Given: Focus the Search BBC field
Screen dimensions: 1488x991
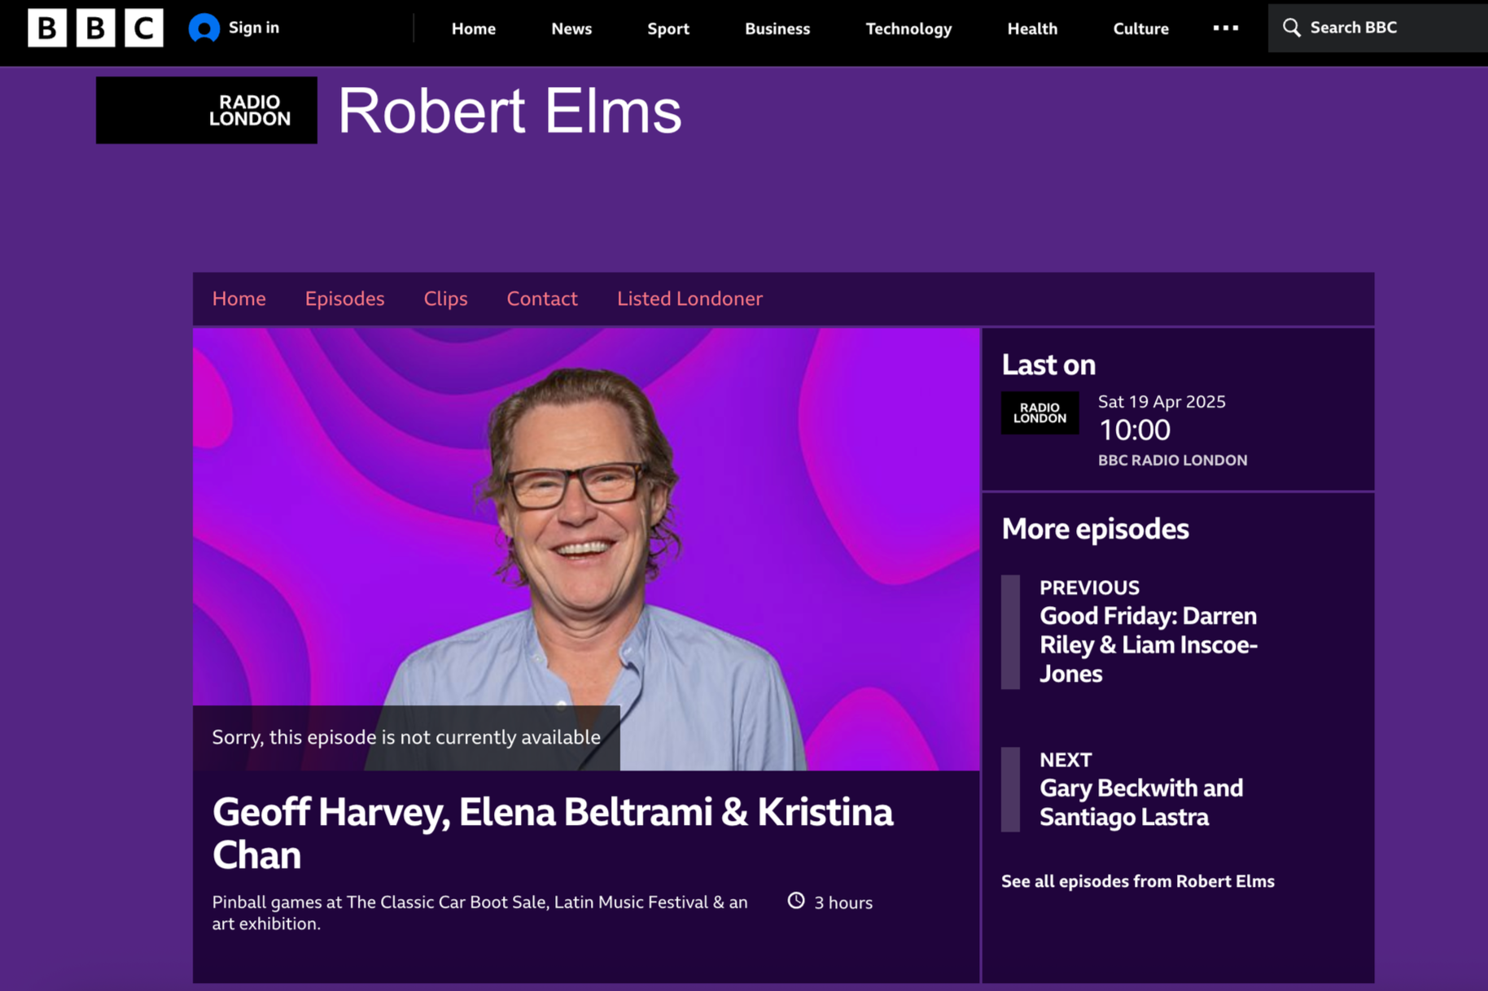Looking at the screenshot, I should pyautogui.click(x=1377, y=28).
